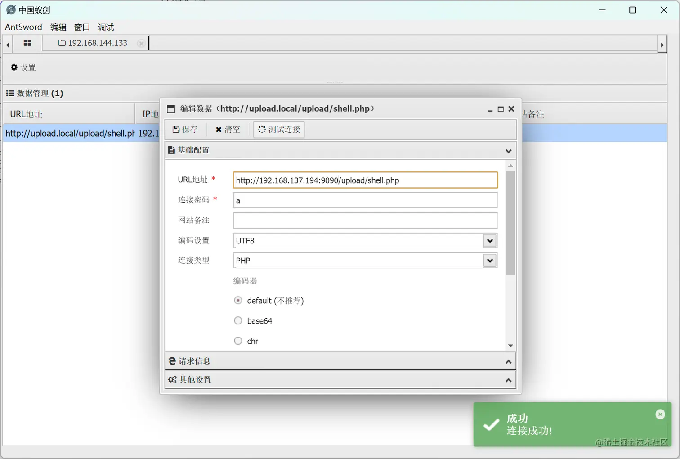The width and height of the screenshot is (680, 459).
Task: Click the 清空 clear button
Action: (228, 130)
